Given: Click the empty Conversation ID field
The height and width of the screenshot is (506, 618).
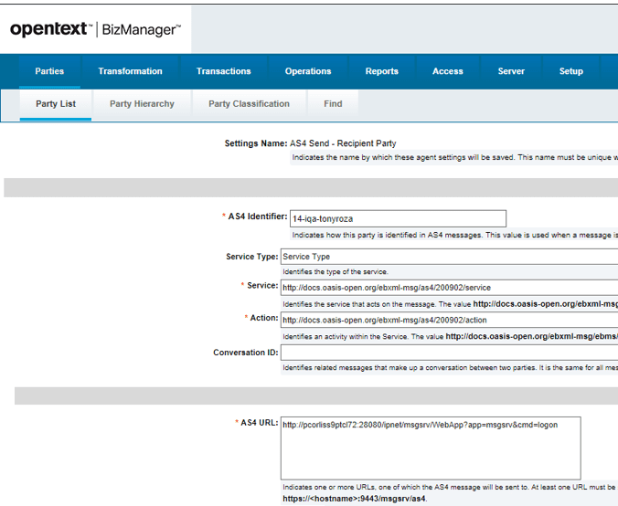Looking at the screenshot, I should [448, 353].
